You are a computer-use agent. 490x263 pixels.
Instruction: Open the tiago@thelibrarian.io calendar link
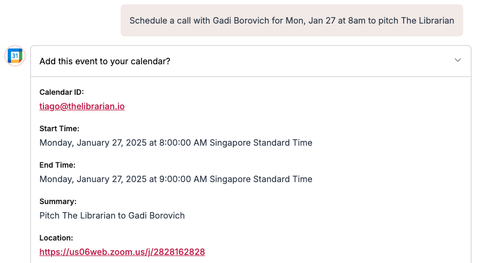pyautogui.click(x=82, y=106)
